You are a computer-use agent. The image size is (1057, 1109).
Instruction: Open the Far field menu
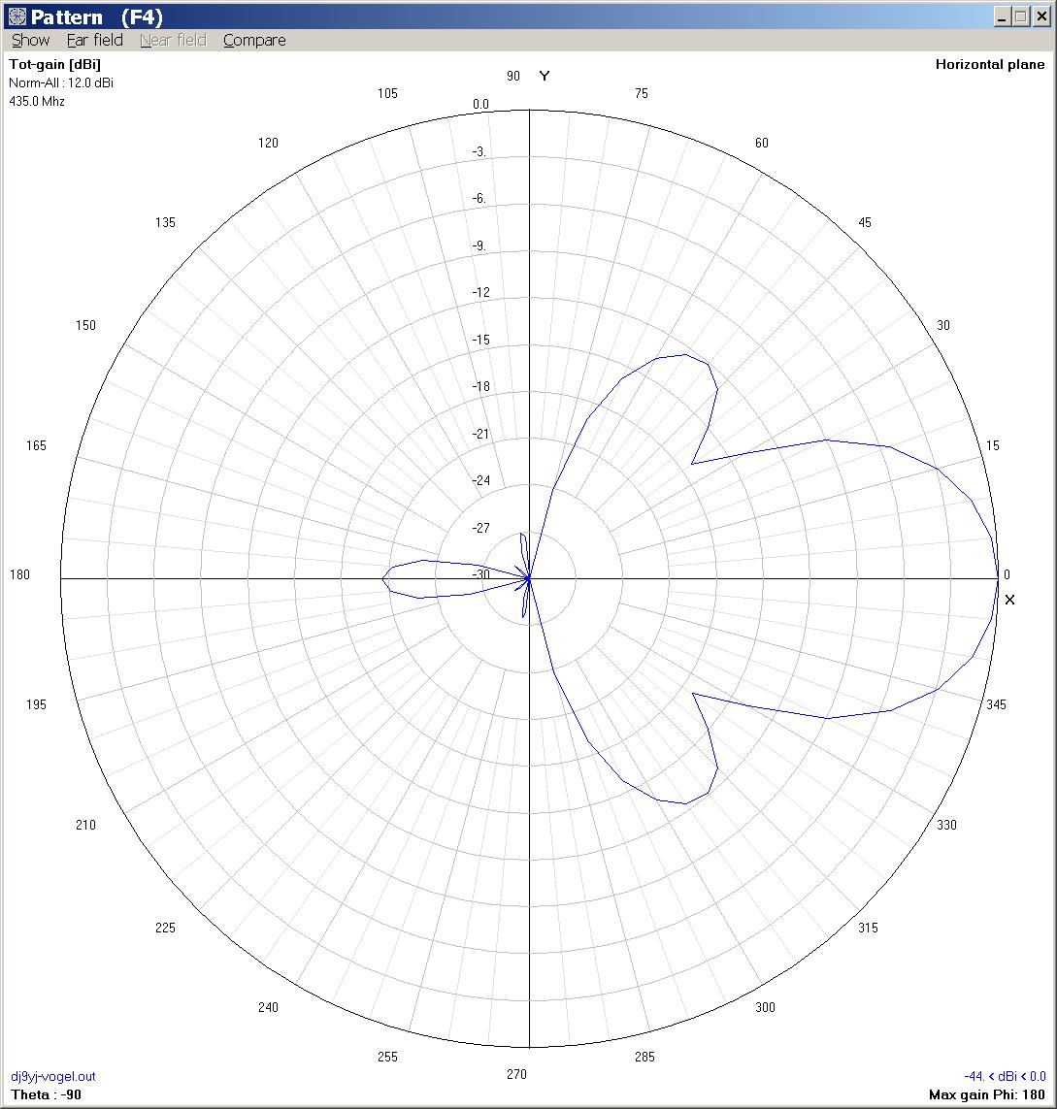coord(95,41)
